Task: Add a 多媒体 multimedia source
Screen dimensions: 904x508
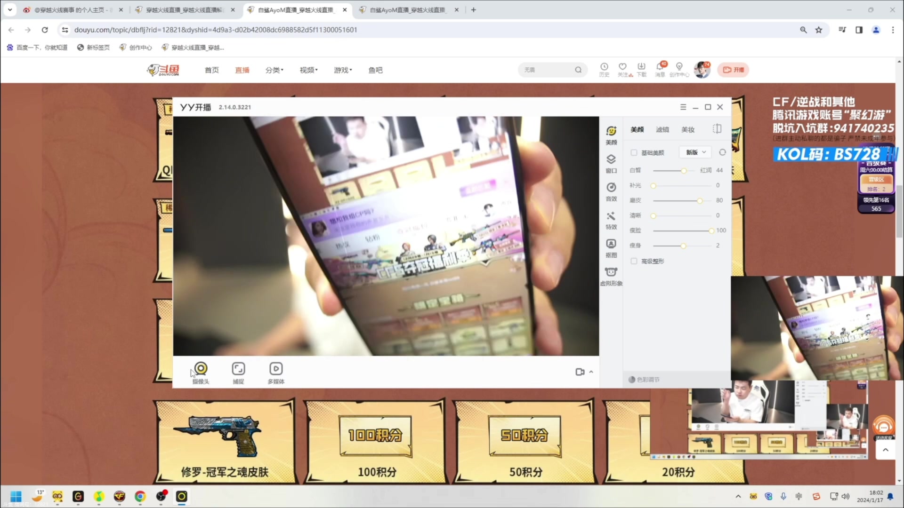Action: click(276, 373)
